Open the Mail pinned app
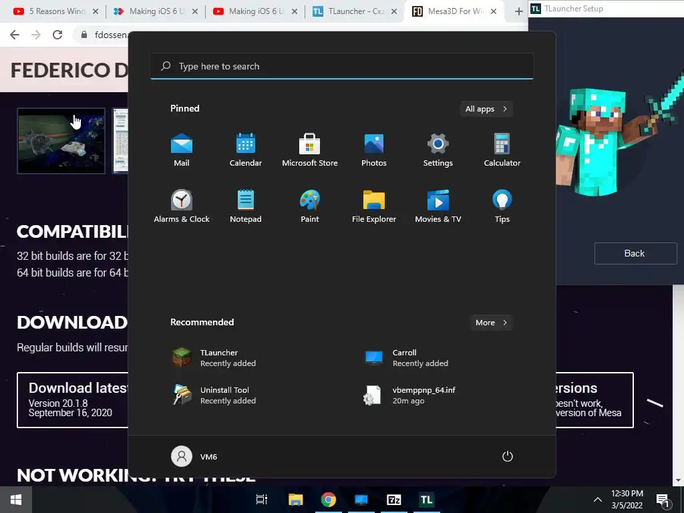Viewport: 684px width, 513px height. point(182,150)
